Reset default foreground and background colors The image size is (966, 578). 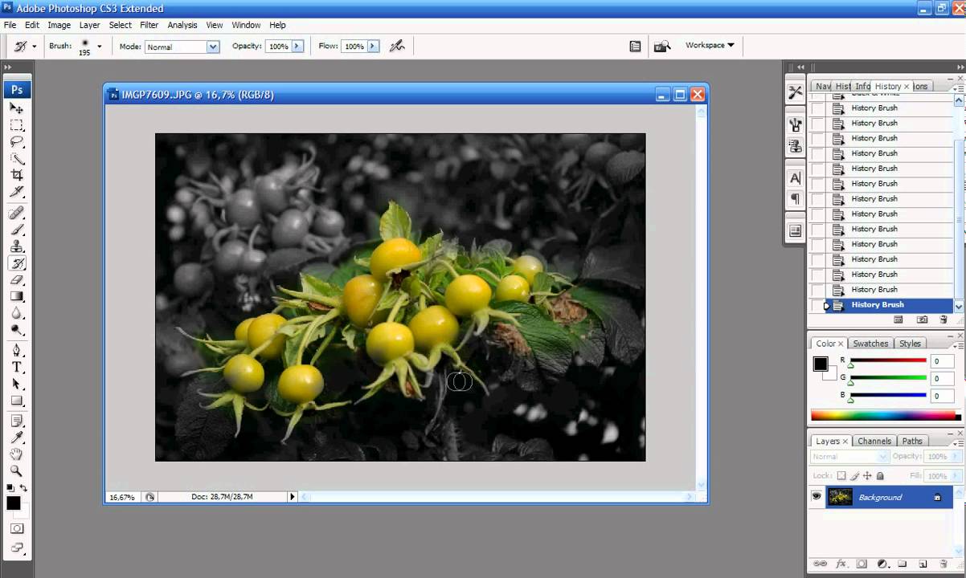coord(10,488)
